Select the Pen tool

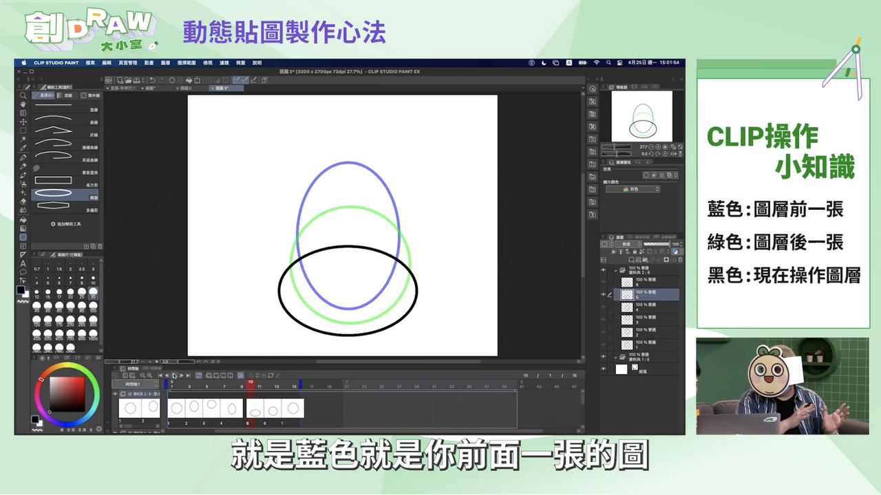click(23, 158)
